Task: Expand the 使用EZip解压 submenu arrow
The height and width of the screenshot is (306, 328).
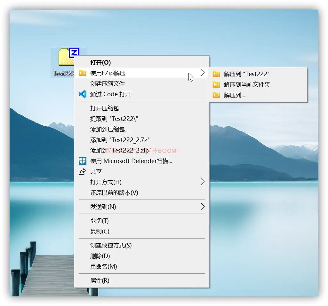Action: click(x=203, y=73)
